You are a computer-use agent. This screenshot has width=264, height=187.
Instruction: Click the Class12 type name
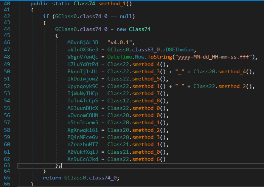point(118,101)
